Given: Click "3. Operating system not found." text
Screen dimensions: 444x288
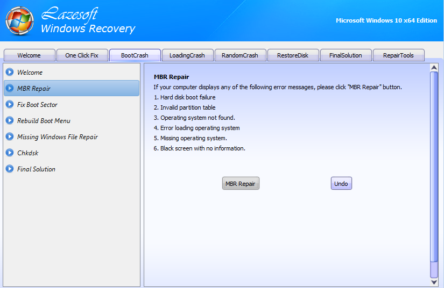Looking at the screenshot, I should tap(194, 118).
